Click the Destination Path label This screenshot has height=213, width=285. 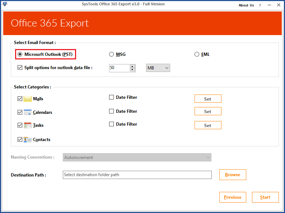tap(28, 175)
